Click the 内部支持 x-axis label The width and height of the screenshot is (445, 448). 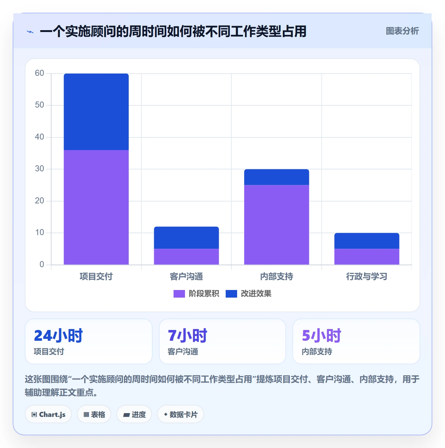[x=277, y=276]
